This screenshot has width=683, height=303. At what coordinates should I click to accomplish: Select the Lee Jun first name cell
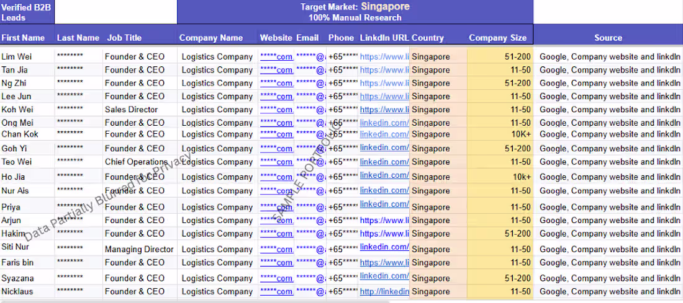coord(27,97)
